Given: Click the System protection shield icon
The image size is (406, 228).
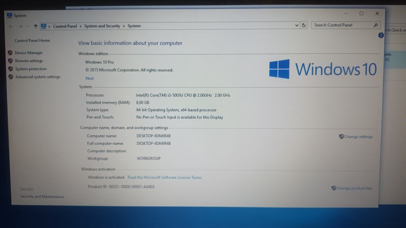Looking at the screenshot, I should tap(11, 69).
